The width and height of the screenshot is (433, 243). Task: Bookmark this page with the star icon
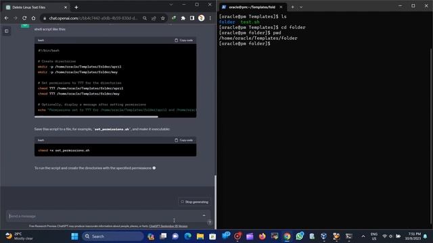click(163, 18)
